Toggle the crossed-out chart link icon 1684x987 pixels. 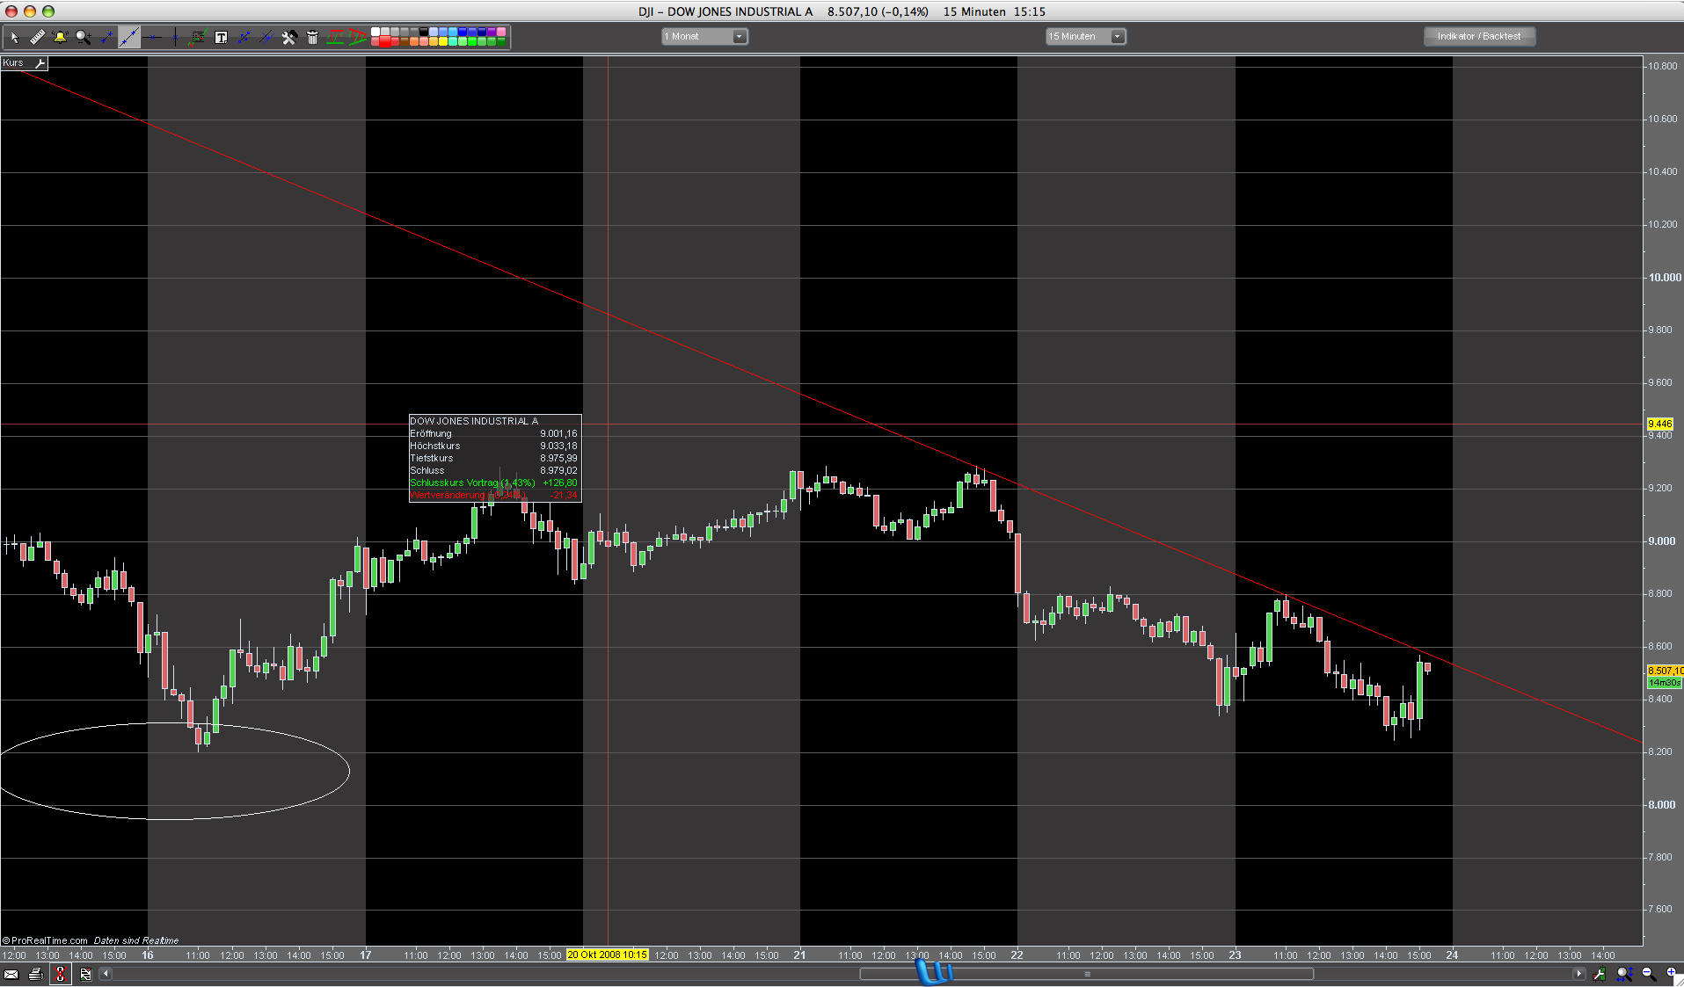pos(60,974)
